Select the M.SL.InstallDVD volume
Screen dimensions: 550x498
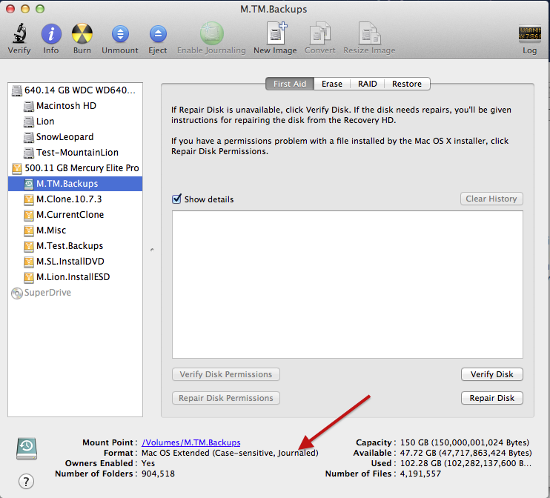[75, 262]
